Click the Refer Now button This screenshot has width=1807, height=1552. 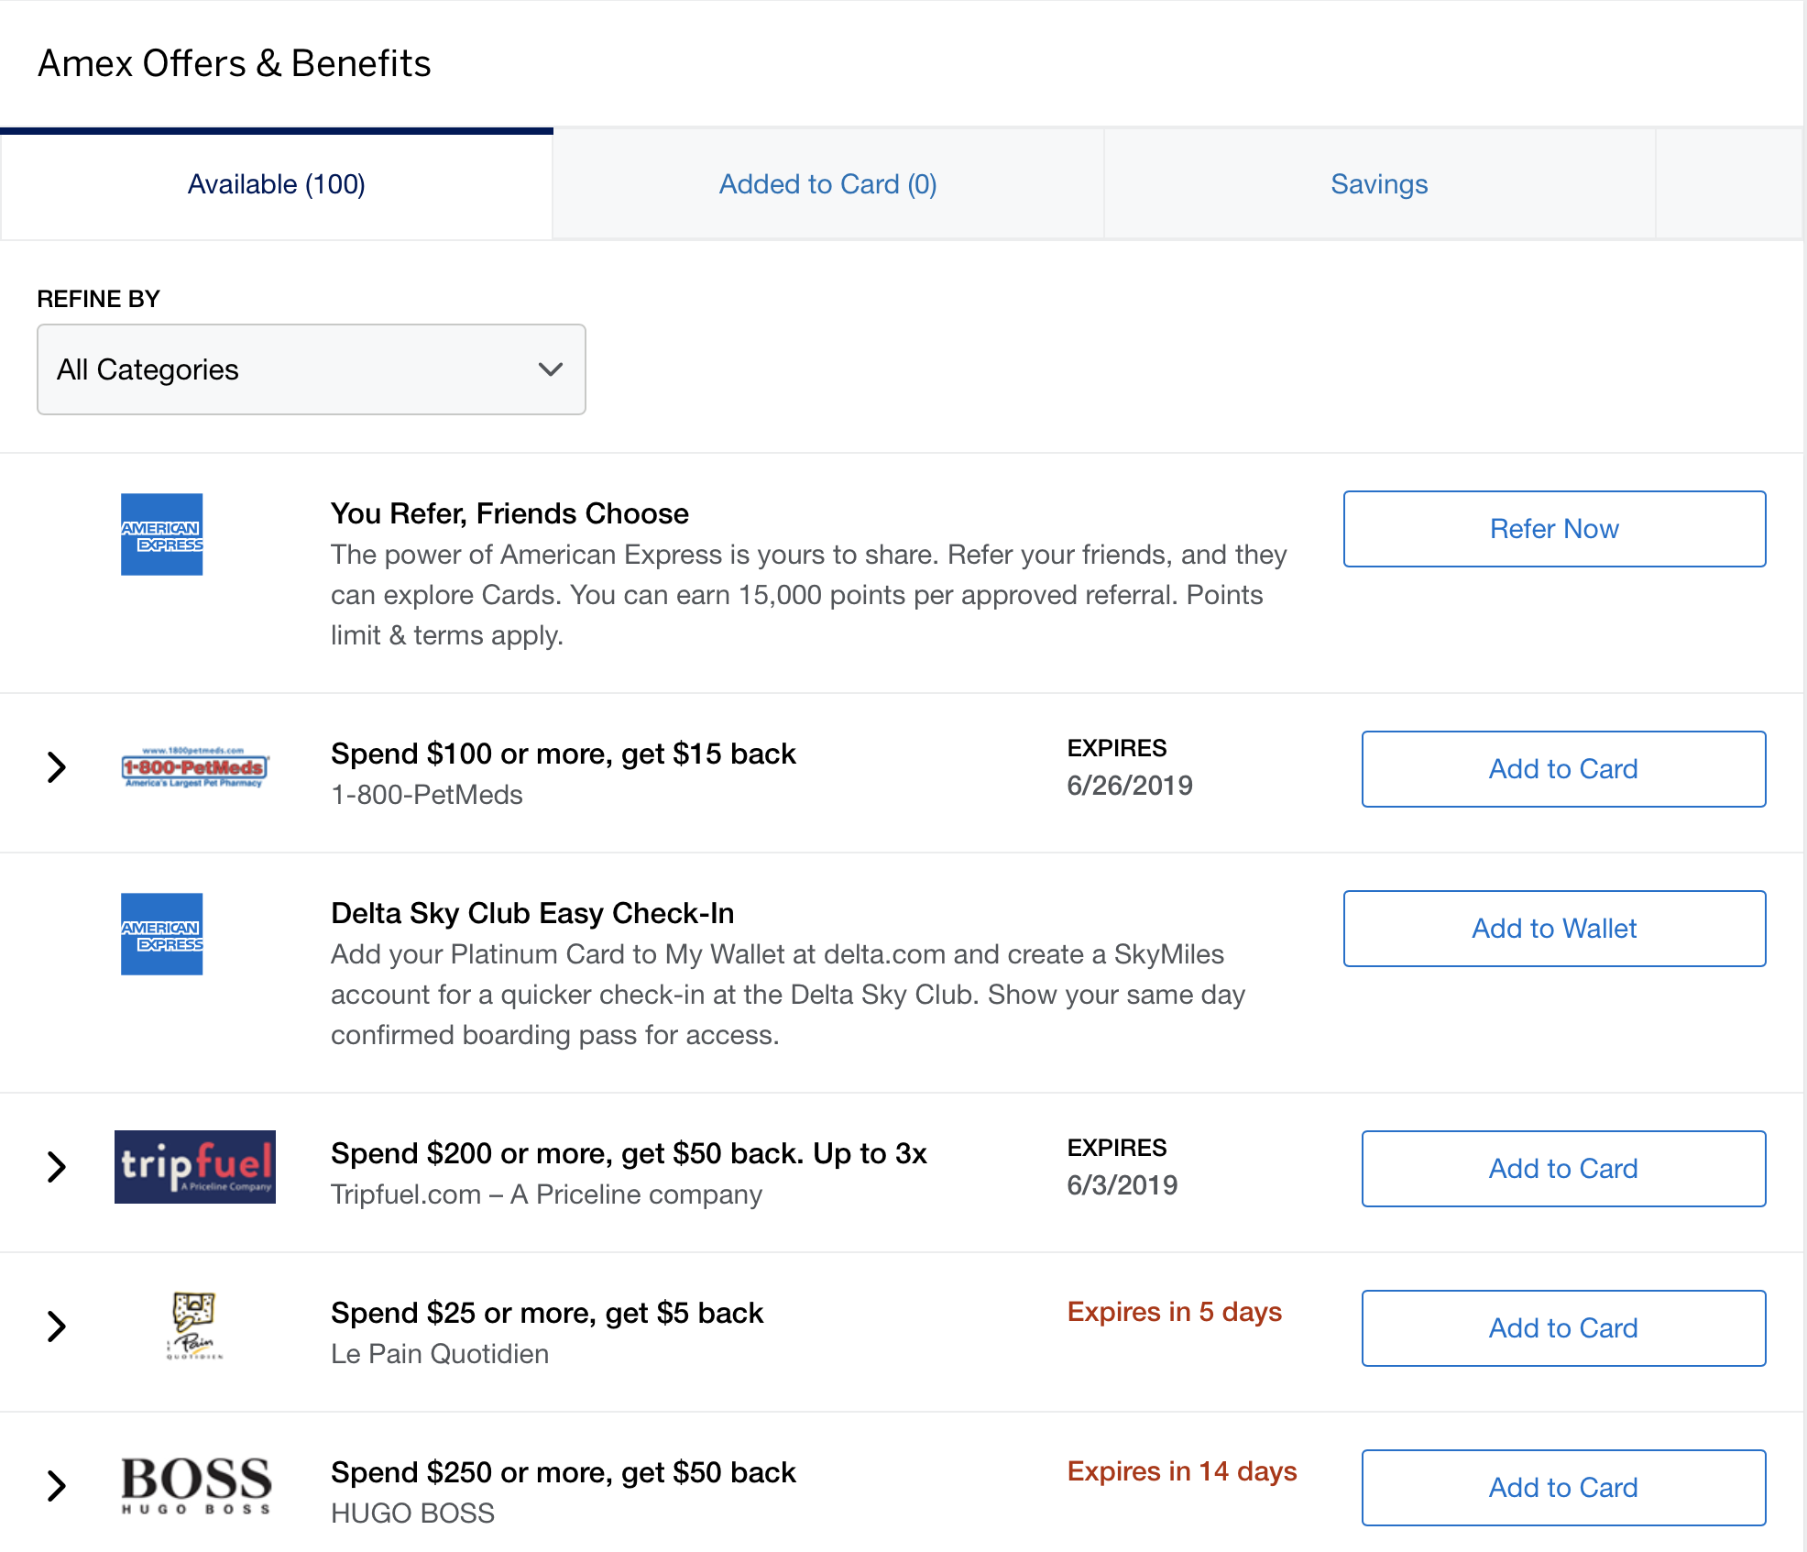[1554, 529]
